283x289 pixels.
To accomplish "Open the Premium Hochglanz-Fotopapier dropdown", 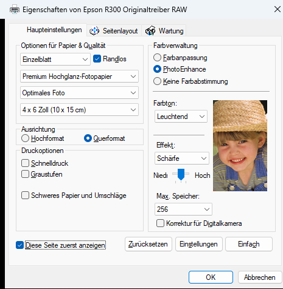I will (x=79, y=76).
